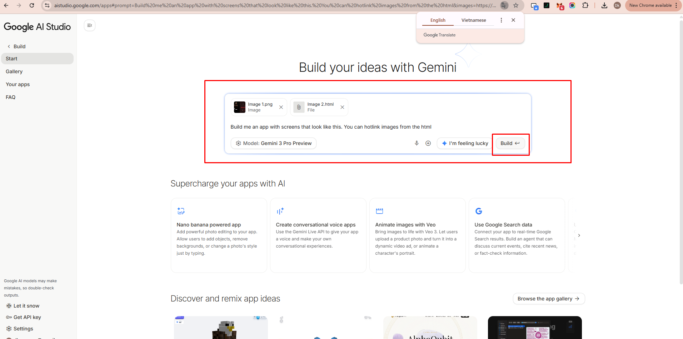The width and height of the screenshot is (683, 339).
Task: Select the Vietnamese translation tab
Action: 474,20
